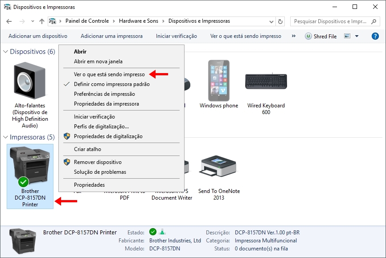Viewport: 386px width, 258px height.
Task: Choose Remover dispositivo
Action: (121, 162)
